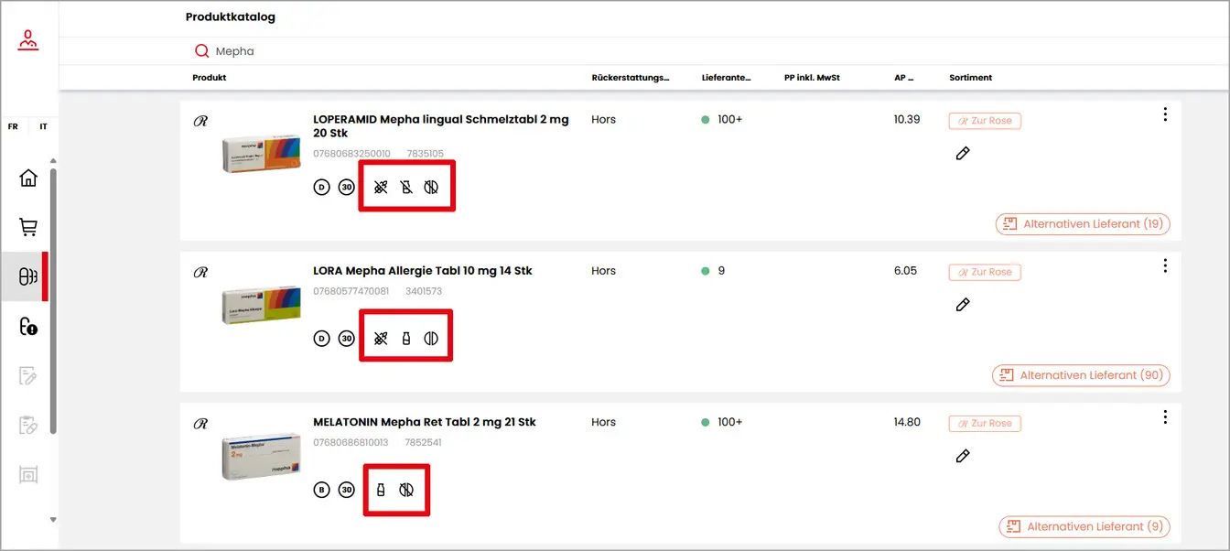Click the category D circle icon for LORA Mepha
1230x551 pixels.
[321, 338]
